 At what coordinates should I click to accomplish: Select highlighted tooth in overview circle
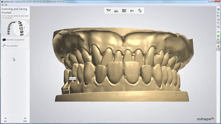(21, 28)
